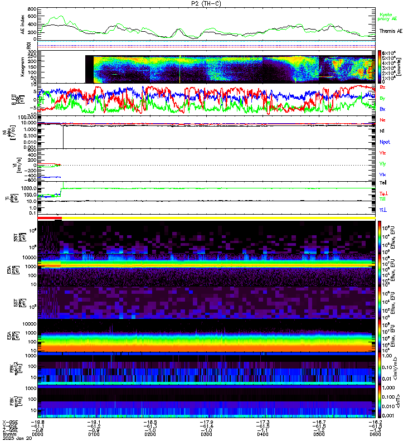
Task: Click the ESA electron energy spectrogram panel
Action: pos(206,336)
